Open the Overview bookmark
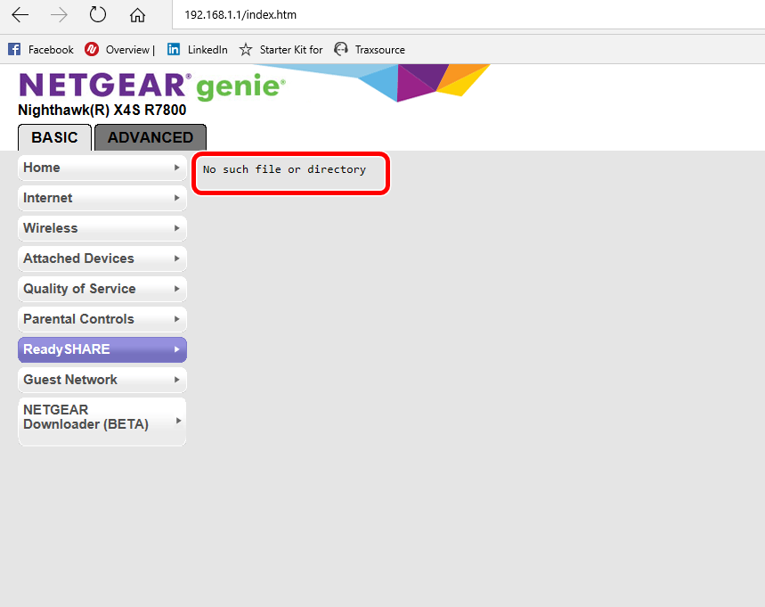The image size is (765, 607). 119,49
